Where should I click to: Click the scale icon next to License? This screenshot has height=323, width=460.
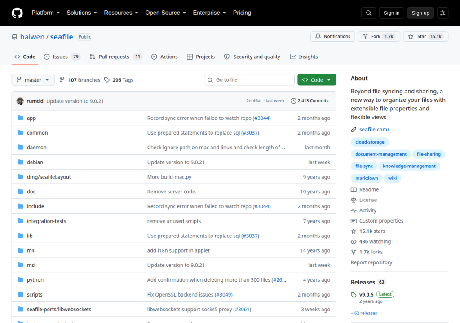(x=354, y=200)
